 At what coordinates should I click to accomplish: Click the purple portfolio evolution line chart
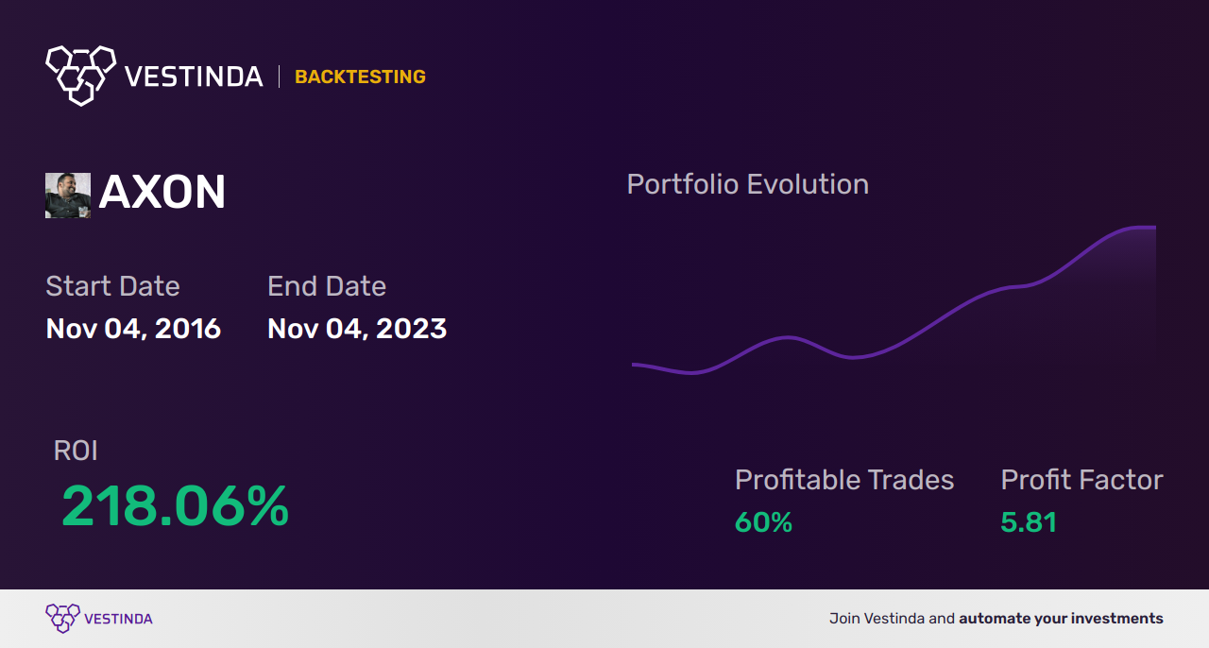coord(894,299)
